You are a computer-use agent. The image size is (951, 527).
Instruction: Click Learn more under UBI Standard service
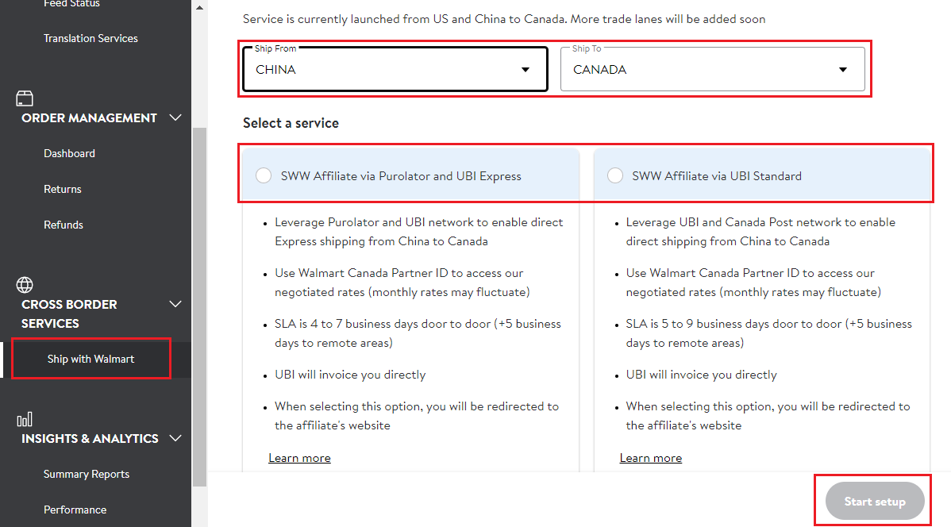[x=650, y=458]
